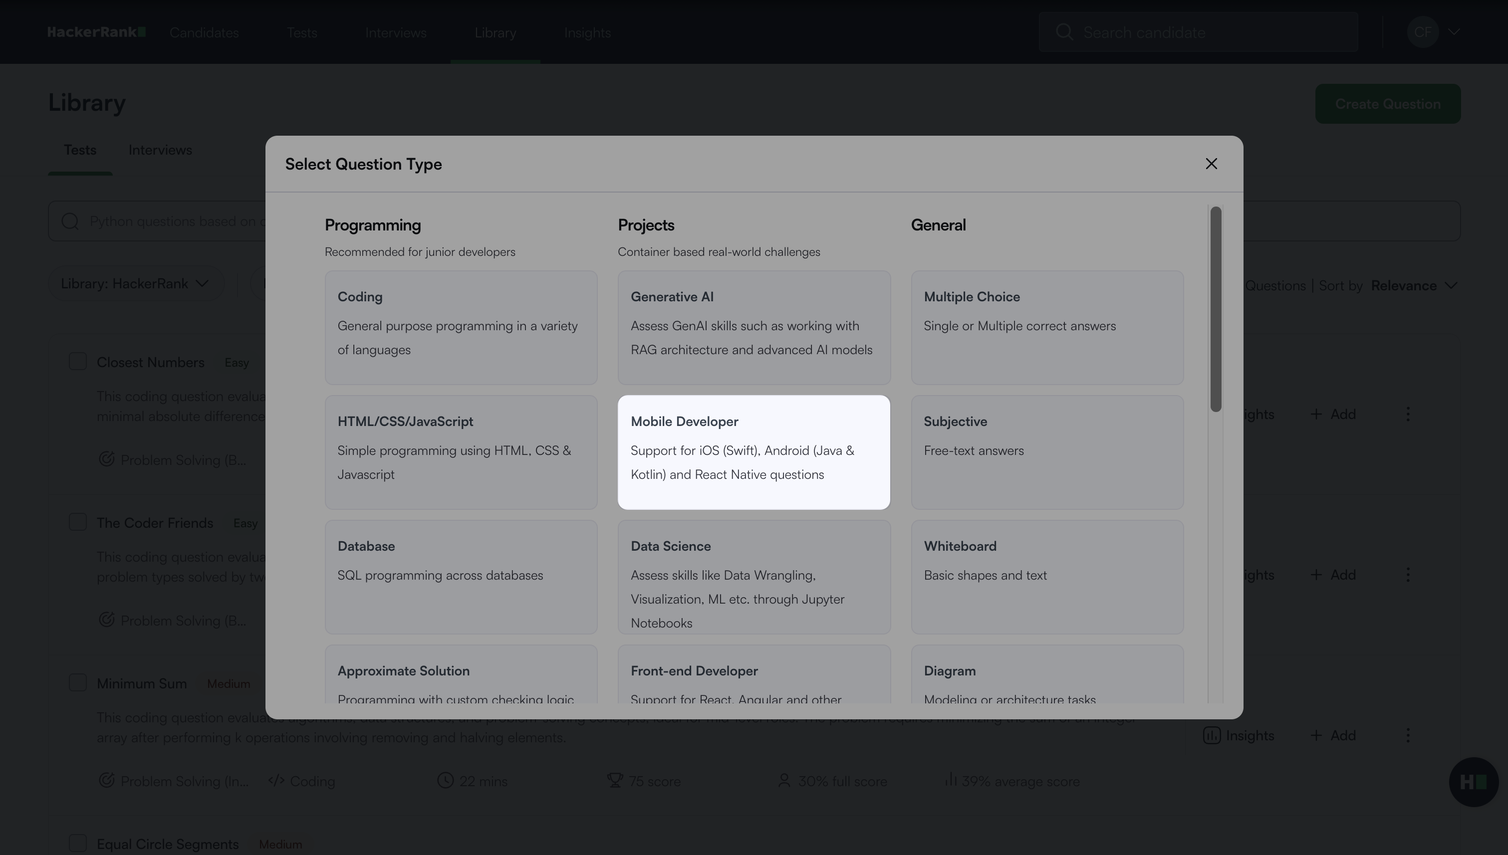Go to the Candidates nav item
This screenshot has width=1508, height=855.
(x=204, y=33)
